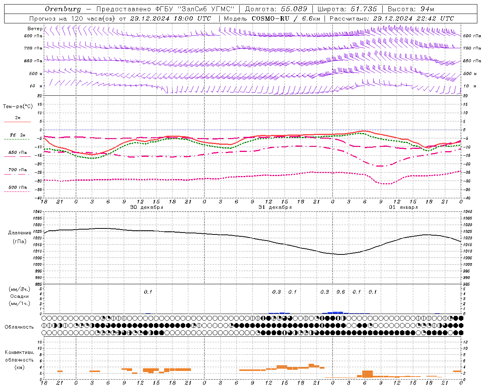The height and width of the screenshot is (386, 483).
Task: Click the Осадки precipitation label
Action: tap(20, 296)
